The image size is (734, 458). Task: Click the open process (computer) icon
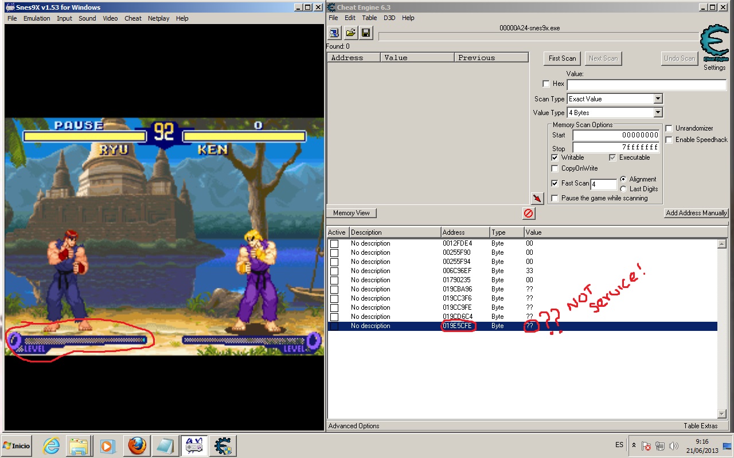pyautogui.click(x=334, y=33)
